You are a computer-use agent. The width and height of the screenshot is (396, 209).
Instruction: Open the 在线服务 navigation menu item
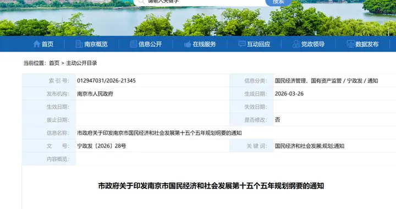tap(204, 44)
